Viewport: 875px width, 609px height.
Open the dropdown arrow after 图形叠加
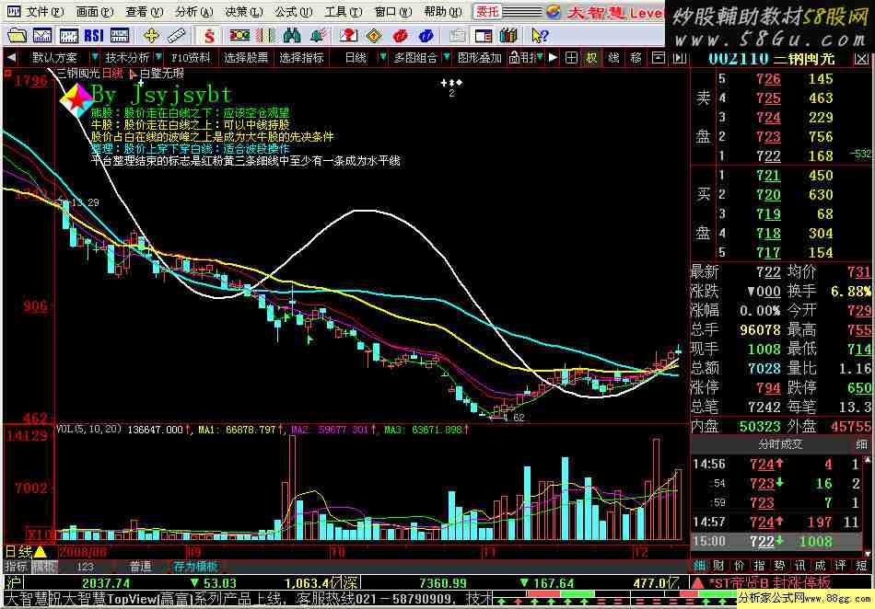(x=539, y=57)
